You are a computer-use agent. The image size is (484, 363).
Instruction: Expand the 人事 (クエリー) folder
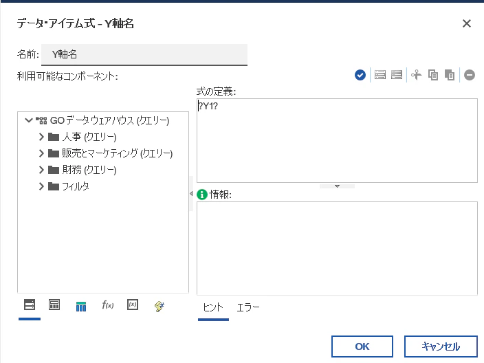tap(41, 137)
